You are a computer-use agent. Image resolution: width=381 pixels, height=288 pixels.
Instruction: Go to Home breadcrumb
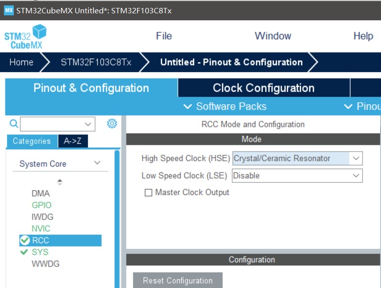click(21, 62)
